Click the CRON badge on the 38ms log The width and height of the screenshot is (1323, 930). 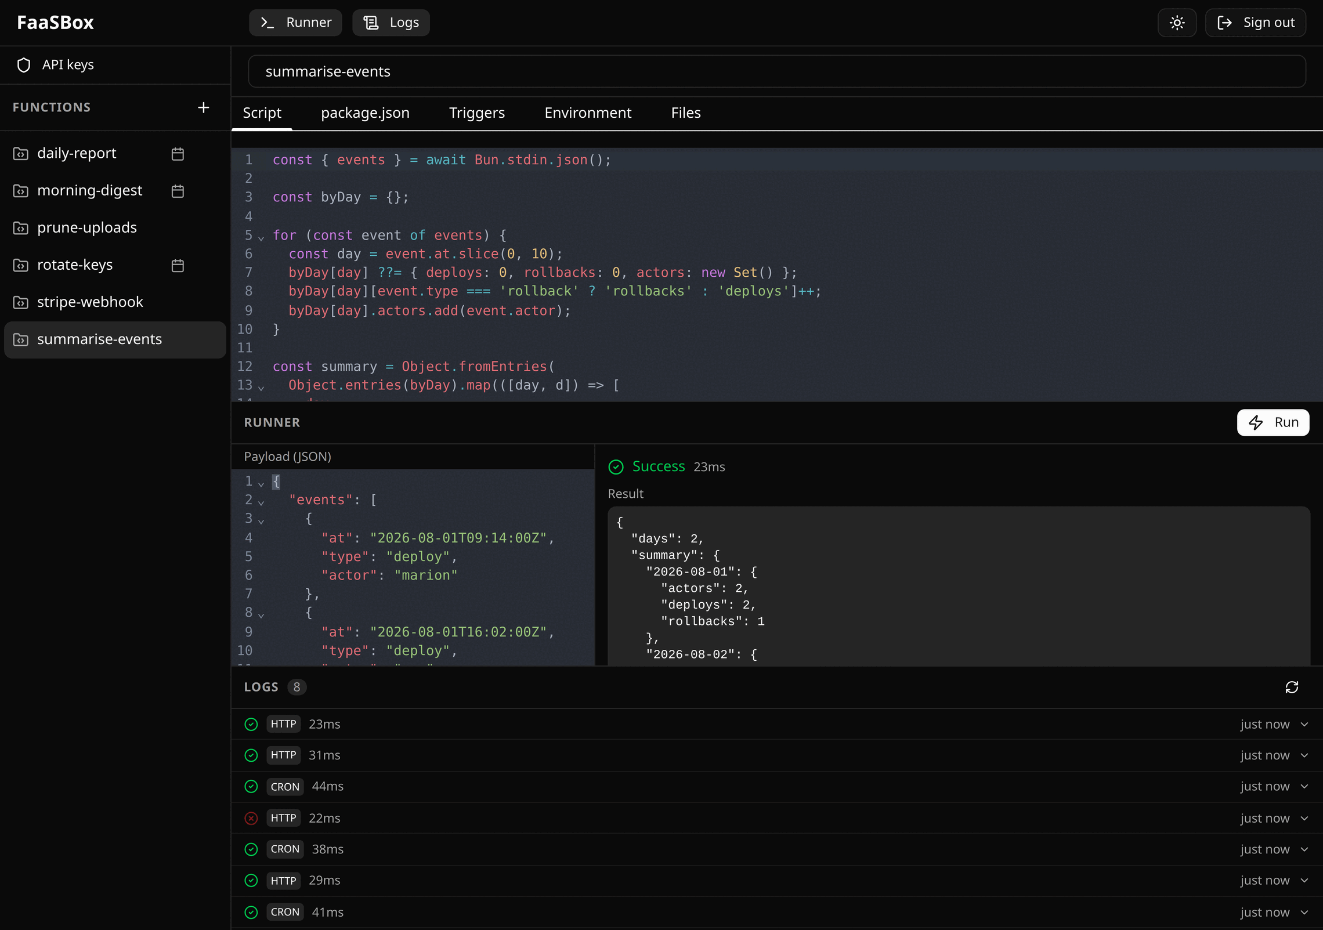pyautogui.click(x=285, y=849)
